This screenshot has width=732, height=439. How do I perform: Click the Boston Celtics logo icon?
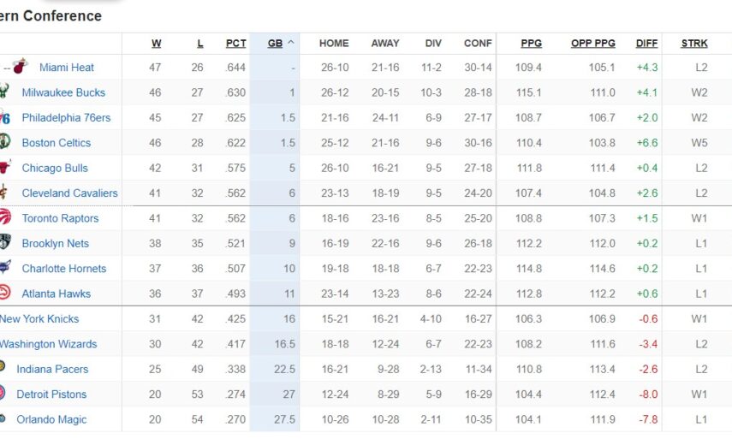4,143
